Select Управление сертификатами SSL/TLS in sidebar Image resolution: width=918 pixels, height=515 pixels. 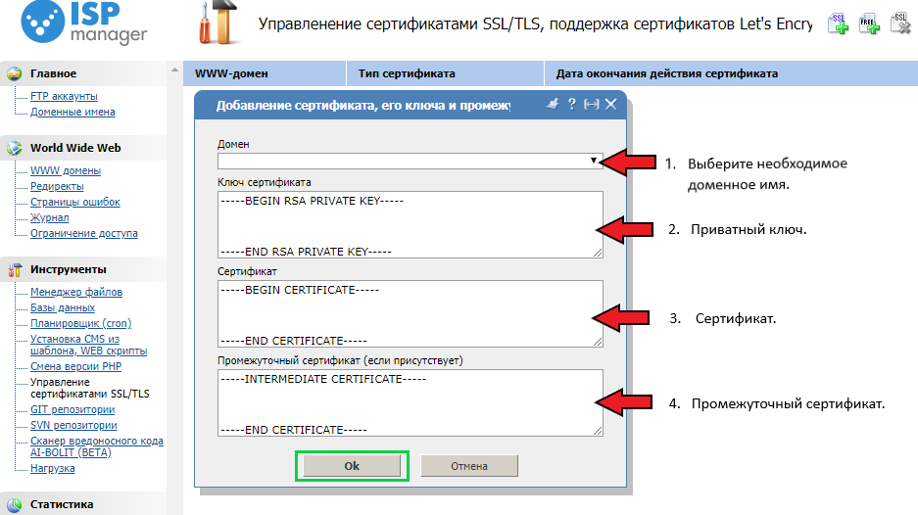pyautogui.click(x=89, y=388)
